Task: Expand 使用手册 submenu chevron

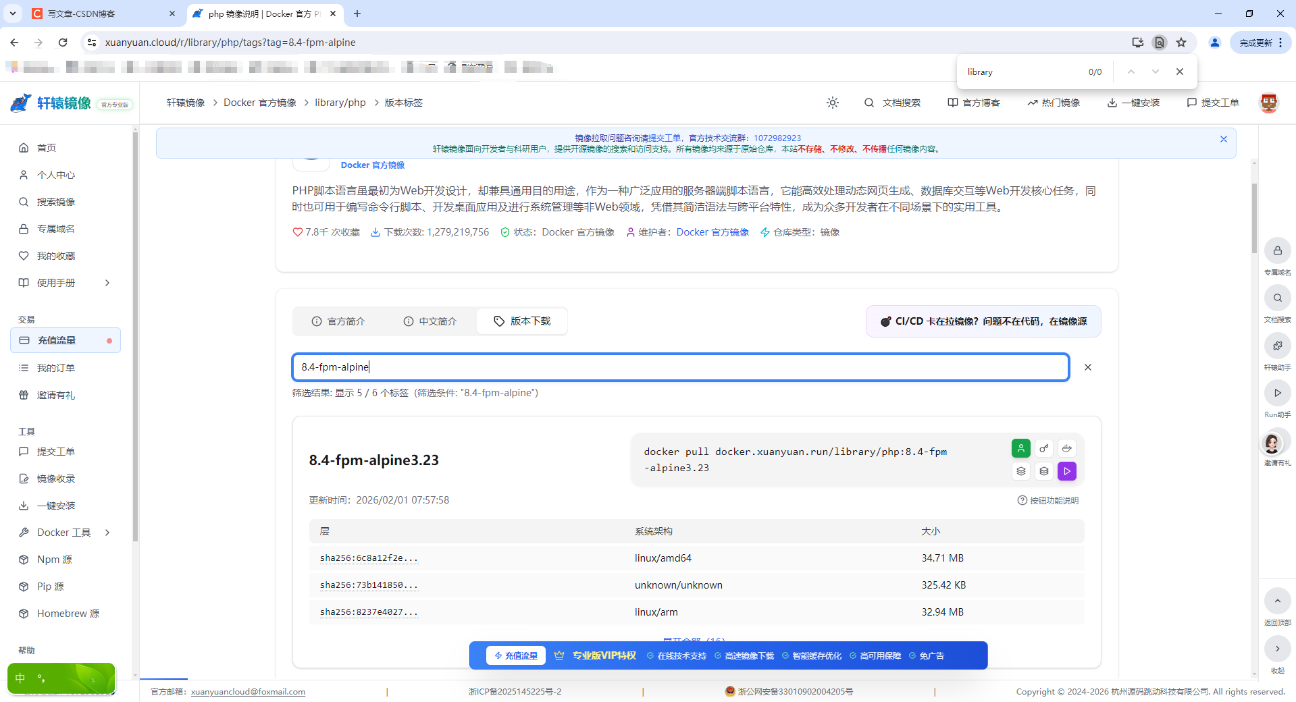Action: [107, 283]
